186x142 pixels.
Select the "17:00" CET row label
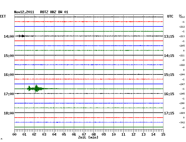9,94
